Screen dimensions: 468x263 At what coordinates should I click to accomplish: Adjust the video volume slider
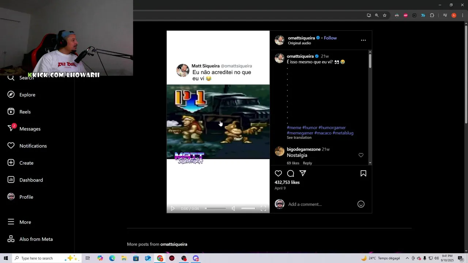tap(248, 209)
